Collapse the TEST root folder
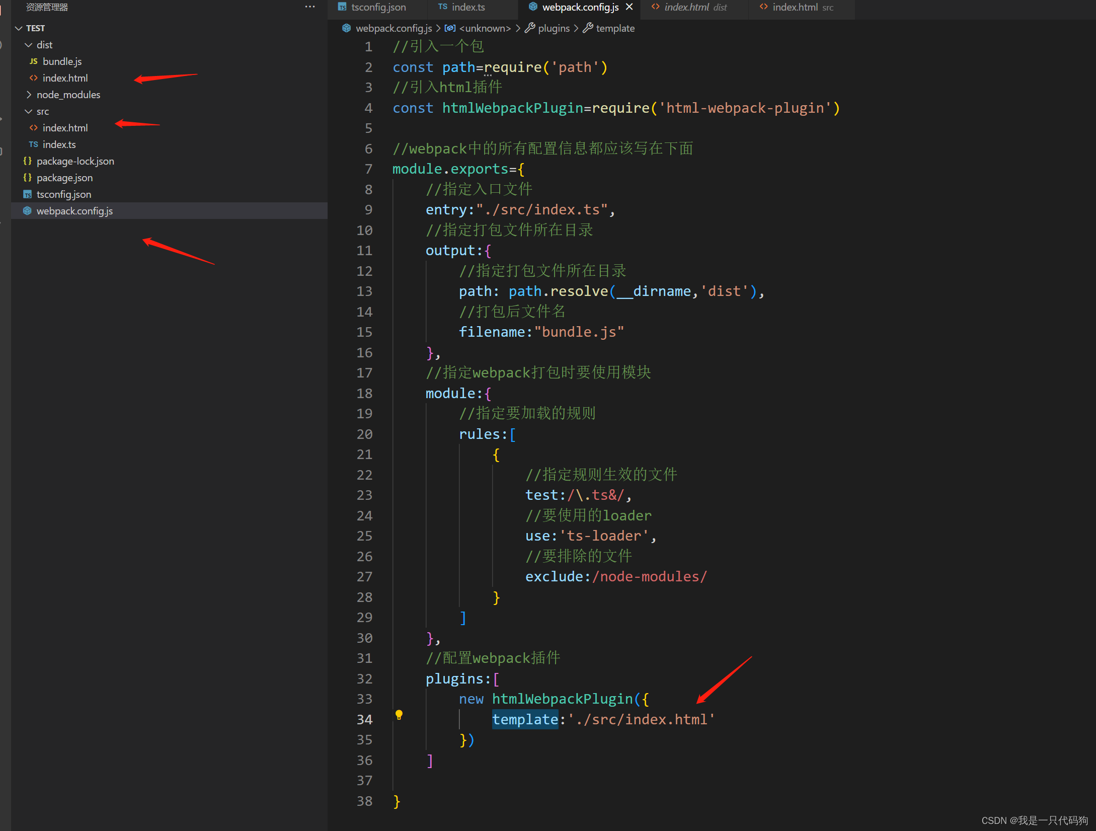Screen dimensions: 1096x831 pos(19,28)
